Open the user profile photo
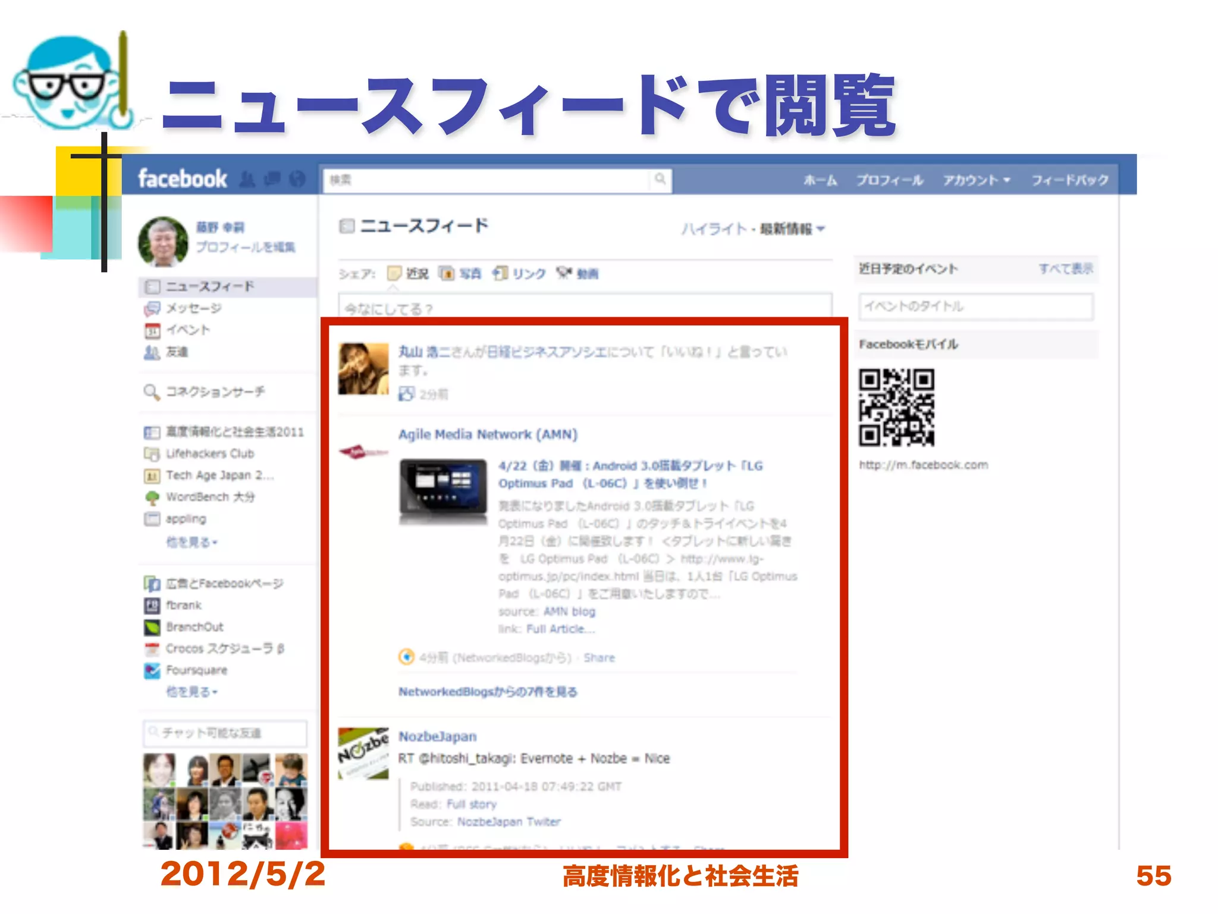This screenshot has height=914, width=1218. coord(163,241)
